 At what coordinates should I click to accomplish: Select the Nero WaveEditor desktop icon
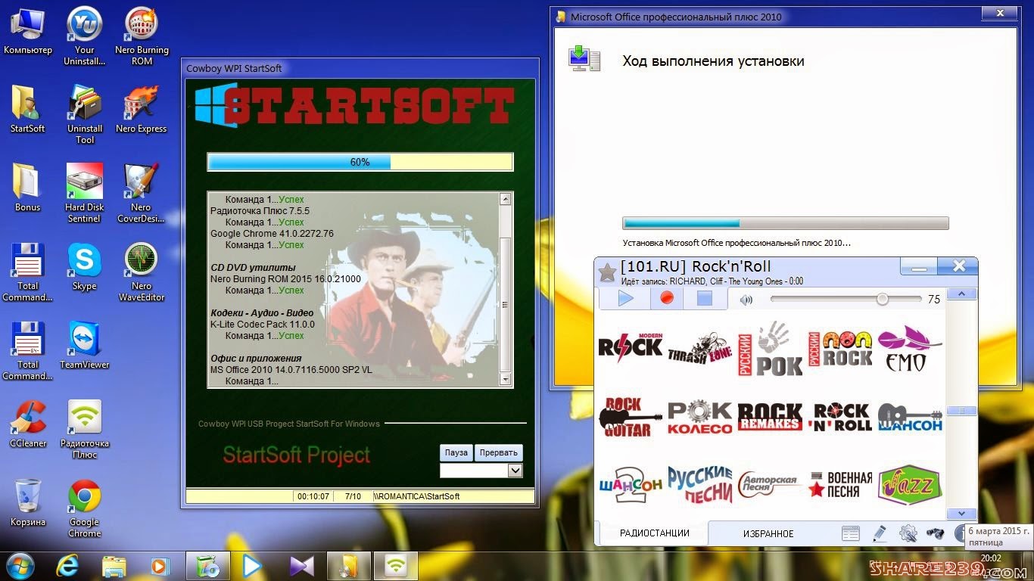[142, 272]
